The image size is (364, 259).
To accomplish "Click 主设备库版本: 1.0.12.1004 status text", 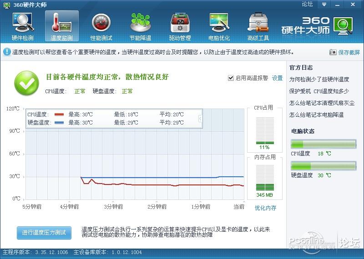I will coord(107,252).
